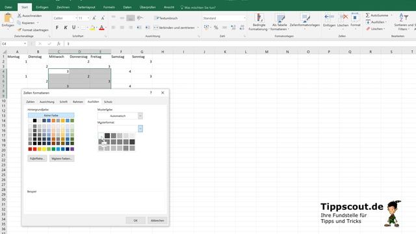Open Als Tabelle formatieren
Screen dimensions: 416x234
(279, 22)
